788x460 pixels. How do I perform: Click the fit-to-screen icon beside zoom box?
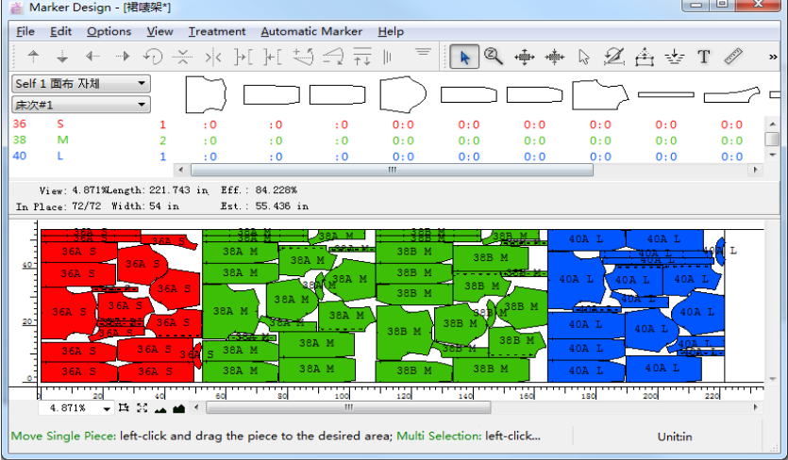point(142,408)
